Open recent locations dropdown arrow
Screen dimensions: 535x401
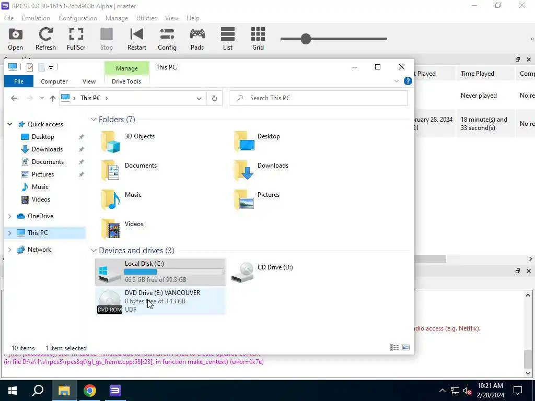point(42,98)
